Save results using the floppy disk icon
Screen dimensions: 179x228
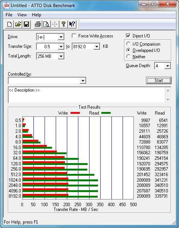coord(26,24)
